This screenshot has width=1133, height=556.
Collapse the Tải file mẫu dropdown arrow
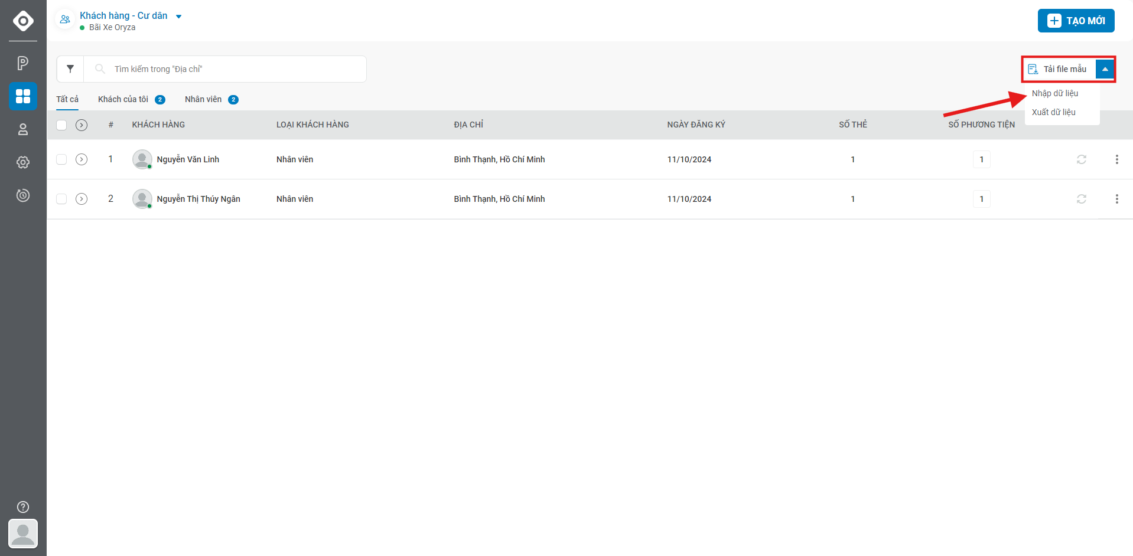point(1105,69)
